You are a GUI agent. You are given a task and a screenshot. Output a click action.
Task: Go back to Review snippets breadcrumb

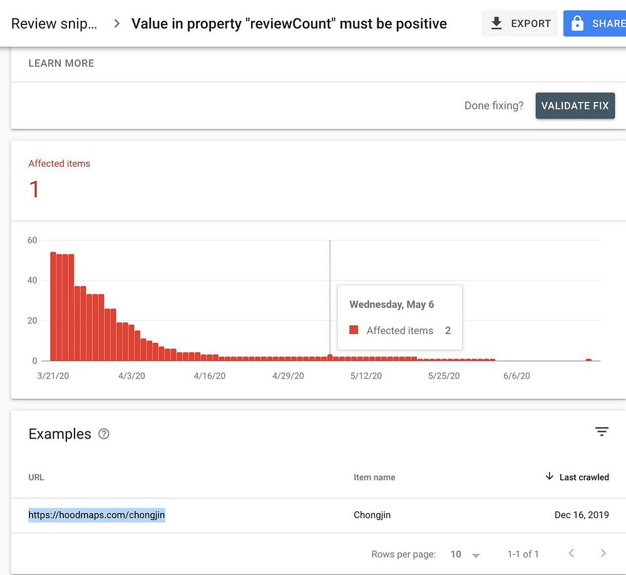[54, 24]
